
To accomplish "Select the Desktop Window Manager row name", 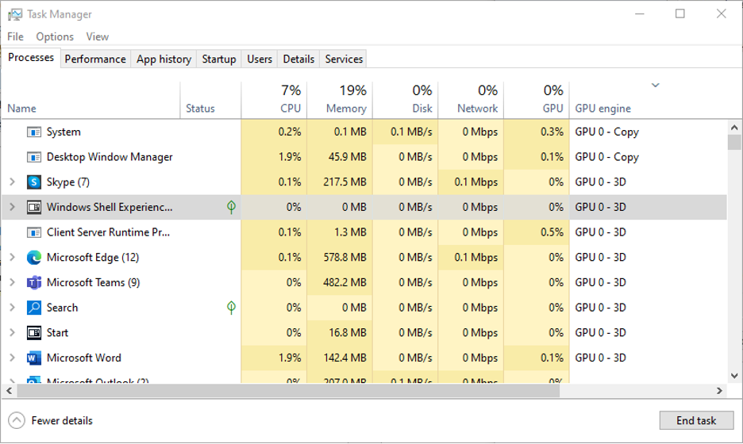I will pos(110,157).
